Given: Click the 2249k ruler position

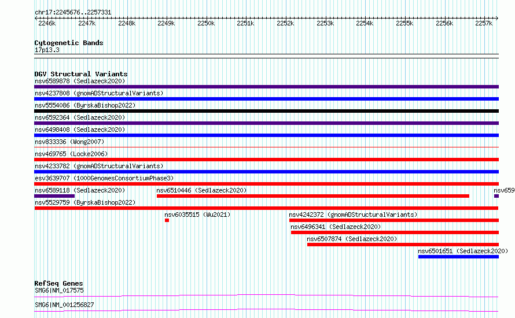Looking at the screenshot, I should (x=166, y=23).
